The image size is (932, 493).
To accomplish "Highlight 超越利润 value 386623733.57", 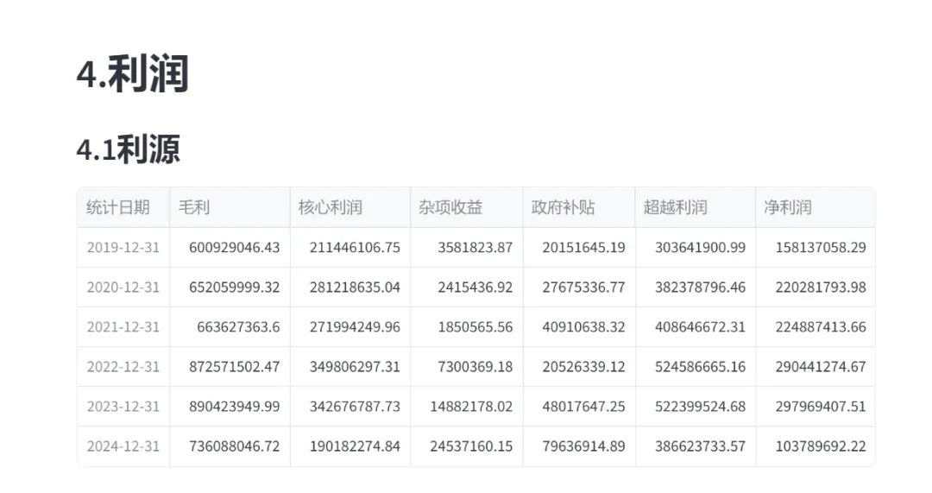I will [695, 446].
